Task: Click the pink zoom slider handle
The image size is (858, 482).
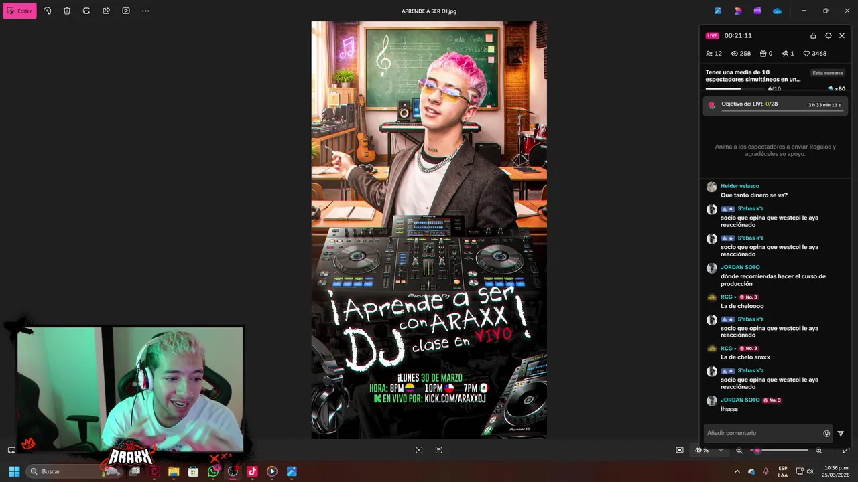Action: coord(757,450)
